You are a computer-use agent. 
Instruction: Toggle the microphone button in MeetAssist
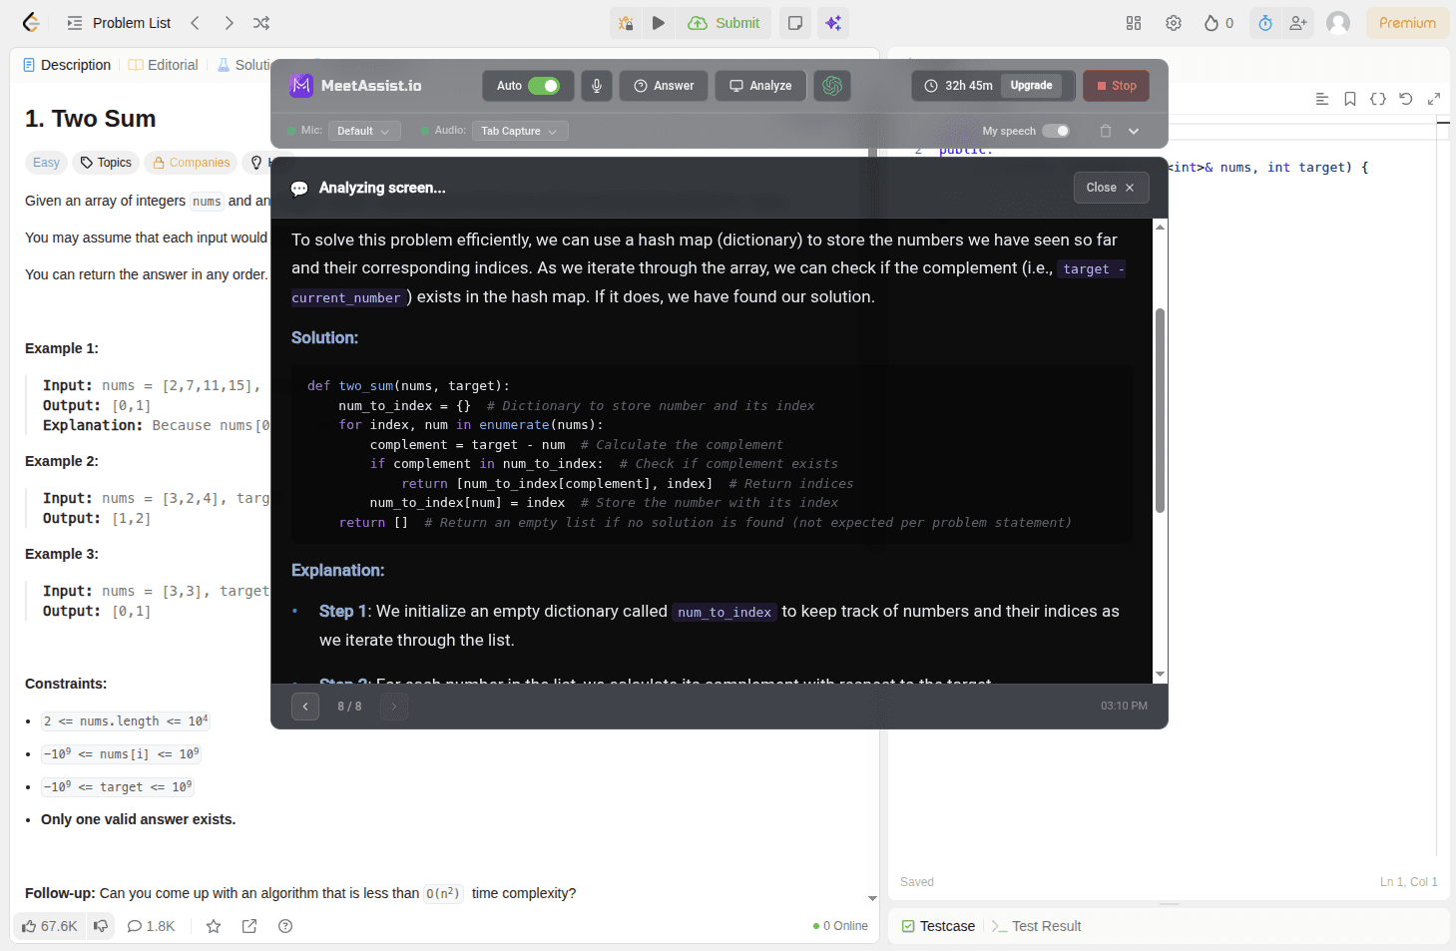pyautogui.click(x=596, y=86)
